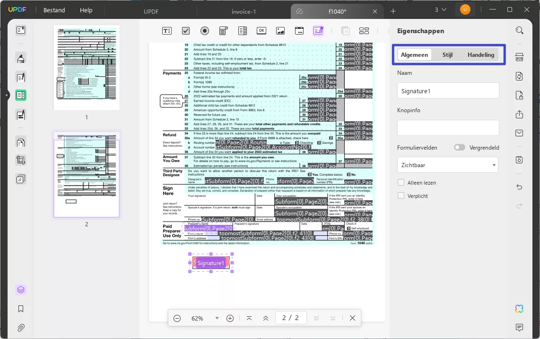The height and width of the screenshot is (339, 540).
Task: Open the Layers panel icon
Action: pyautogui.click(x=21, y=290)
